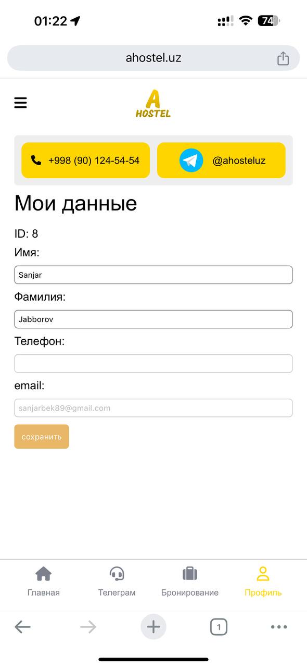
Task: Go back with browser back arrow
Action: tap(22, 627)
